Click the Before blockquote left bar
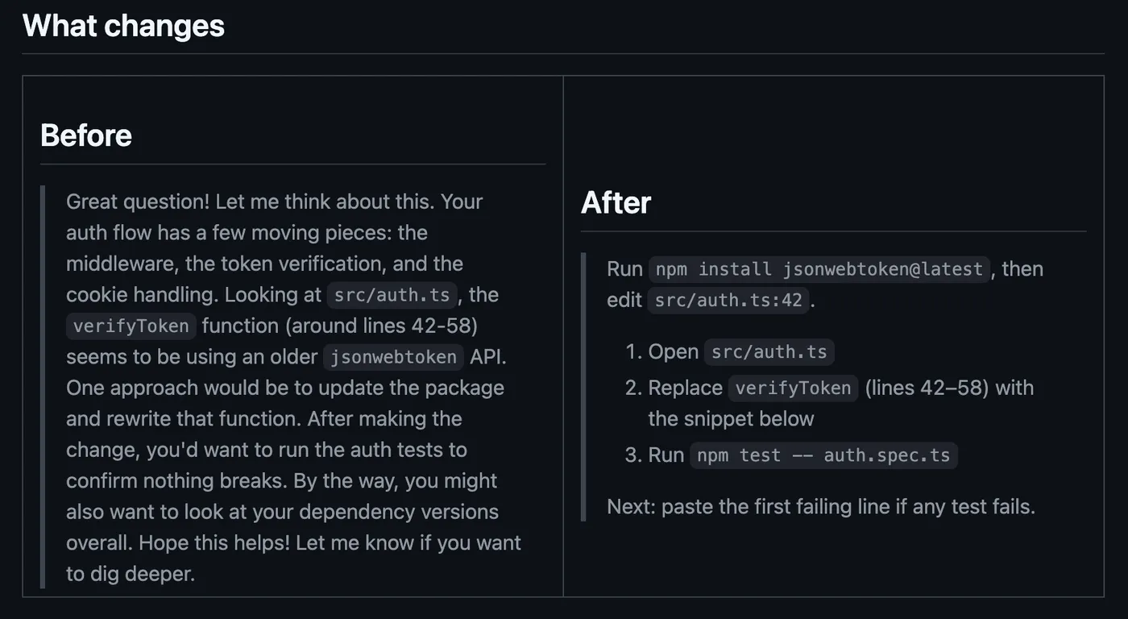The width and height of the screenshot is (1128, 619). (x=43, y=387)
